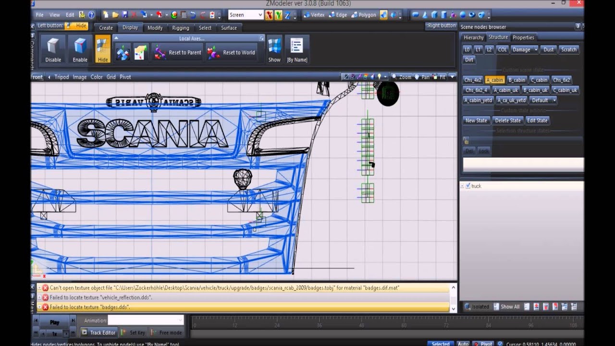Open the viewport Tripod menu

tap(61, 77)
